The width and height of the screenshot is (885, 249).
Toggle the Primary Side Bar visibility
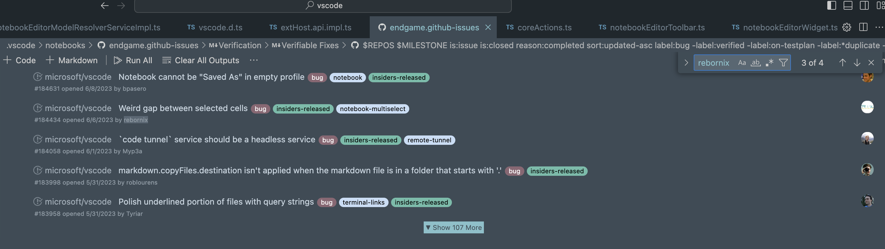pos(831,6)
